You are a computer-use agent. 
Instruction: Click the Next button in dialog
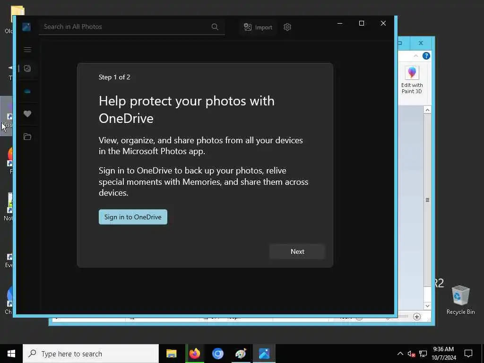pyautogui.click(x=297, y=251)
